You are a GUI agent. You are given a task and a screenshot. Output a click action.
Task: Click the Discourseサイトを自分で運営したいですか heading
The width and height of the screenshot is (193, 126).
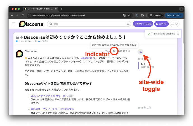(x=58, y=83)
